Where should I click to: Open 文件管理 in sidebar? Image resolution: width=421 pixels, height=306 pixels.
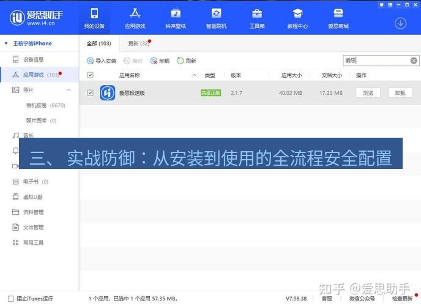[33, 227]
